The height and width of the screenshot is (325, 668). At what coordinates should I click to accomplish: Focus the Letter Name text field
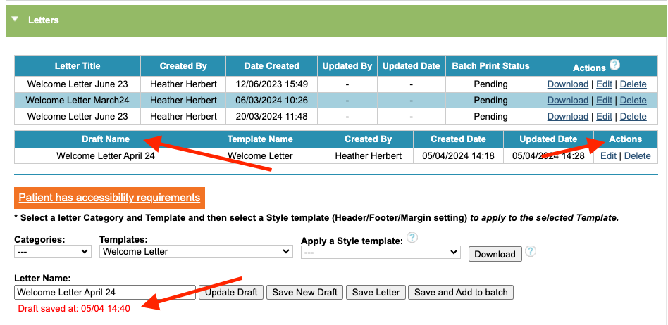104,292
